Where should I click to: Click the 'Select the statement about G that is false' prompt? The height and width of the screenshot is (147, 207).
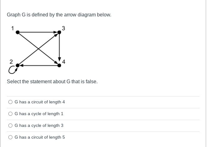pyautogui.click(x=52, y=82)
